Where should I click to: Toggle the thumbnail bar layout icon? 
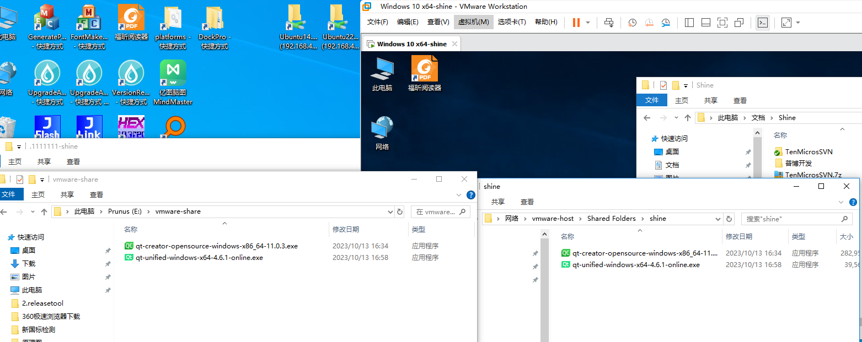coord(706,23)
